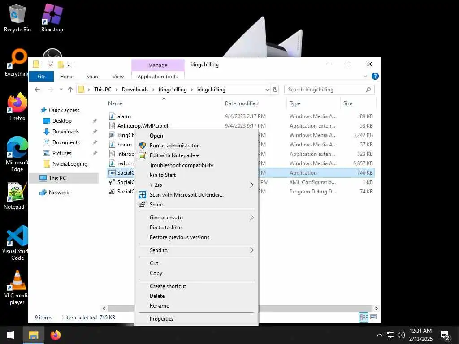Click the Refresh button beside address bar
The height and width of the screenshot is (344, 459).
point(275,90)
